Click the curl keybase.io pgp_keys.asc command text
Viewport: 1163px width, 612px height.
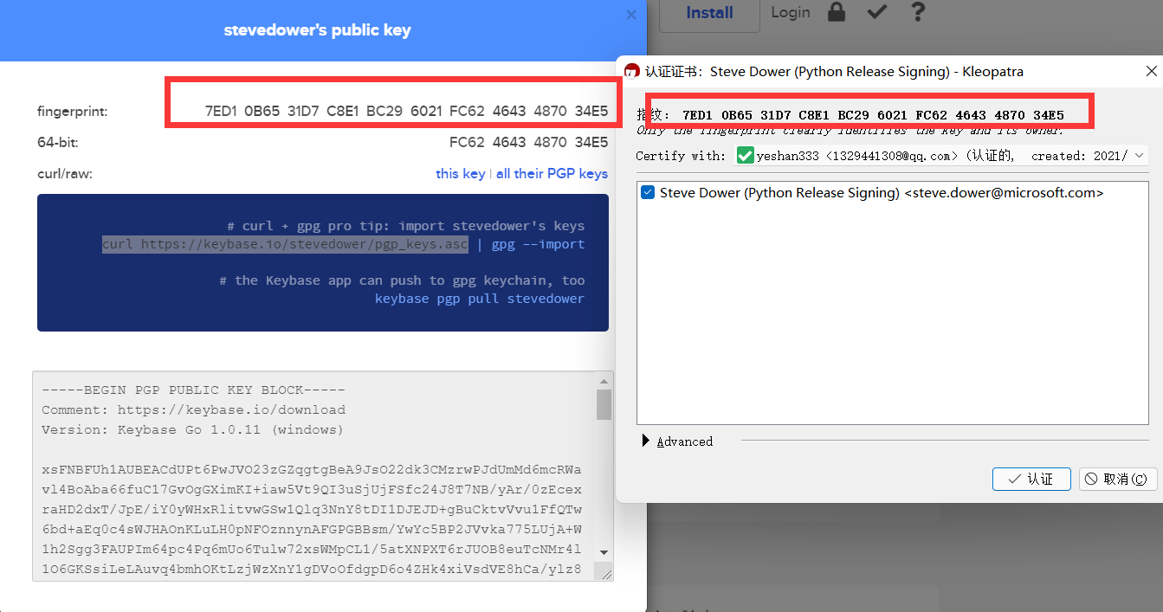(285, 244)
